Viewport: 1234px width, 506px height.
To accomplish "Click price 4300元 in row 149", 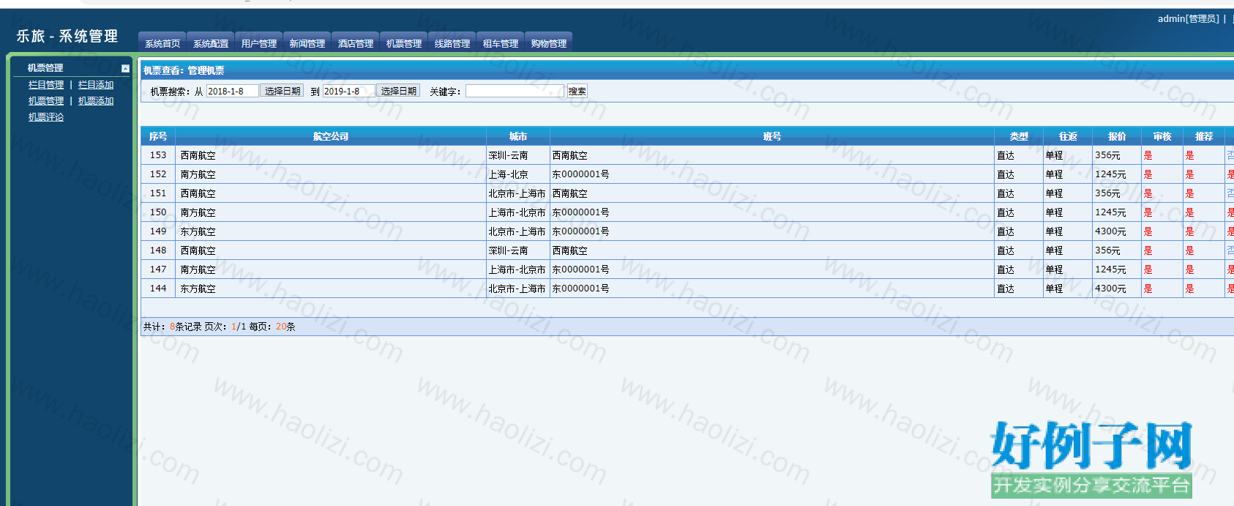I will (x=1111, y=231).
